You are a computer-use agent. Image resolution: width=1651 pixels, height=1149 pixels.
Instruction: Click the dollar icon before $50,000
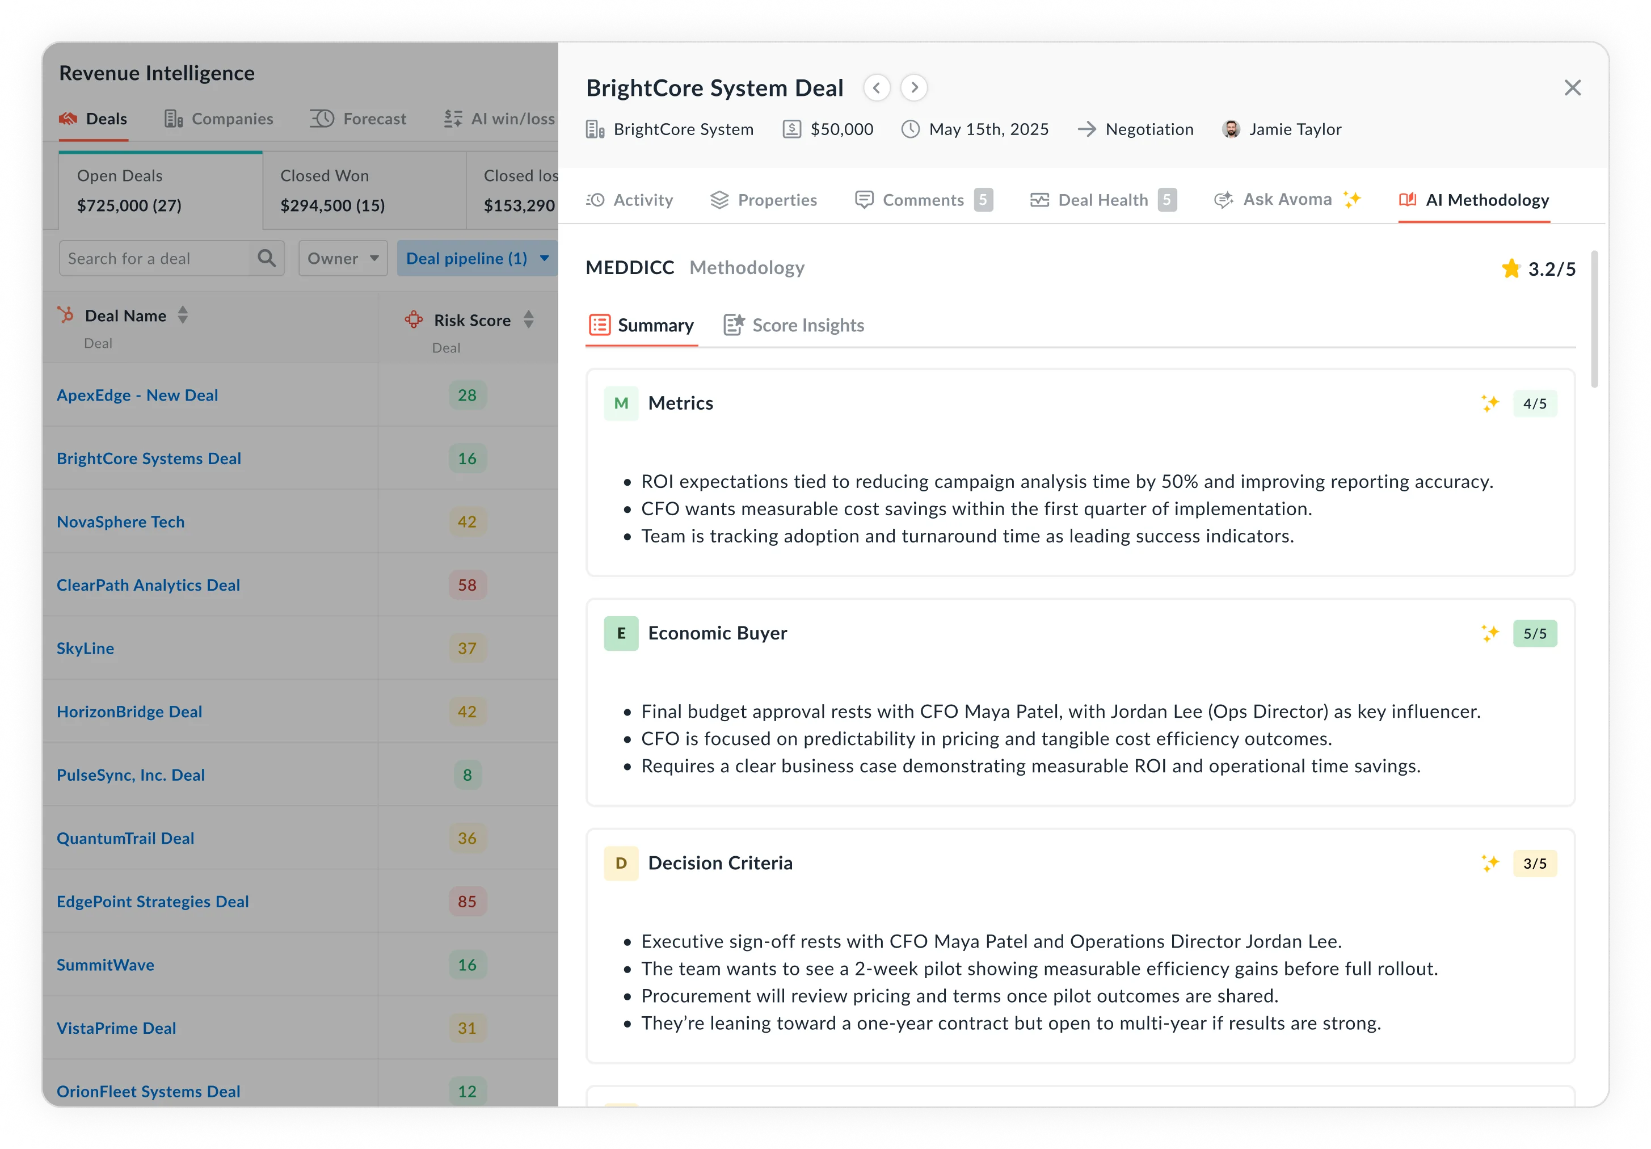pos(791,129)
